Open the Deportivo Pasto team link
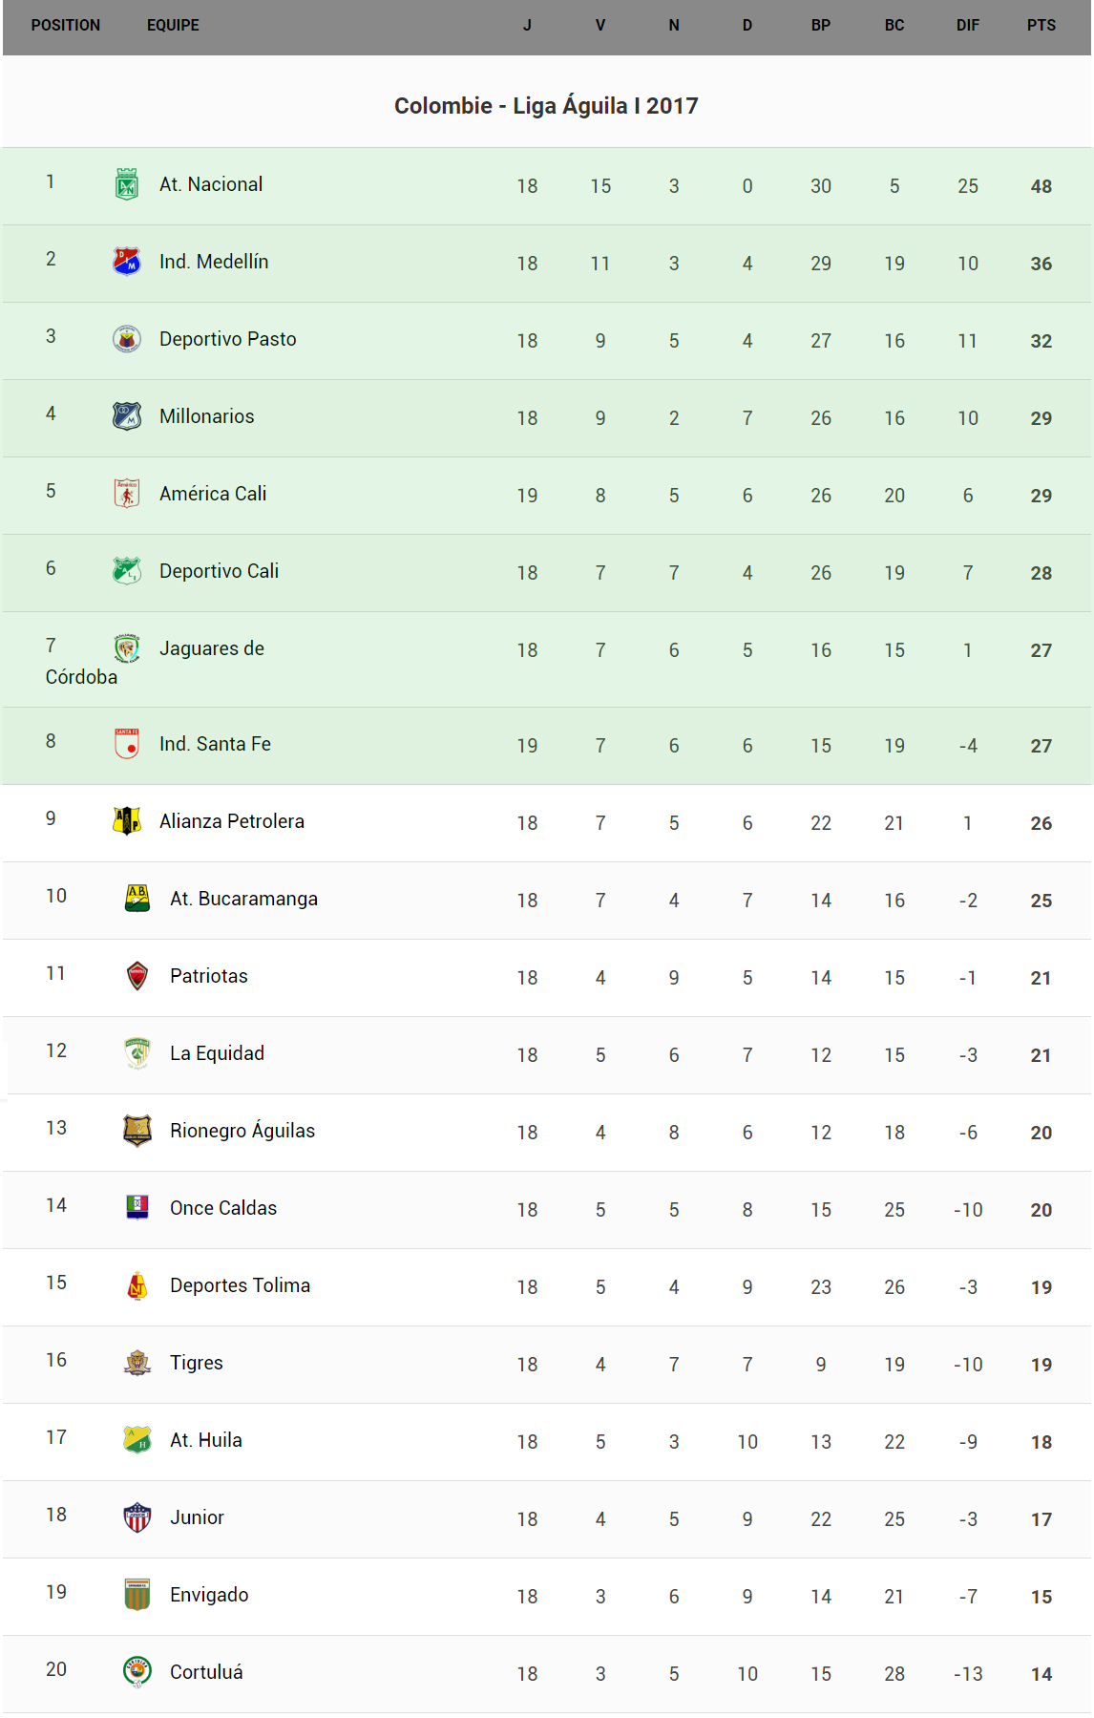1094x1718 pixels. (227, 339)
